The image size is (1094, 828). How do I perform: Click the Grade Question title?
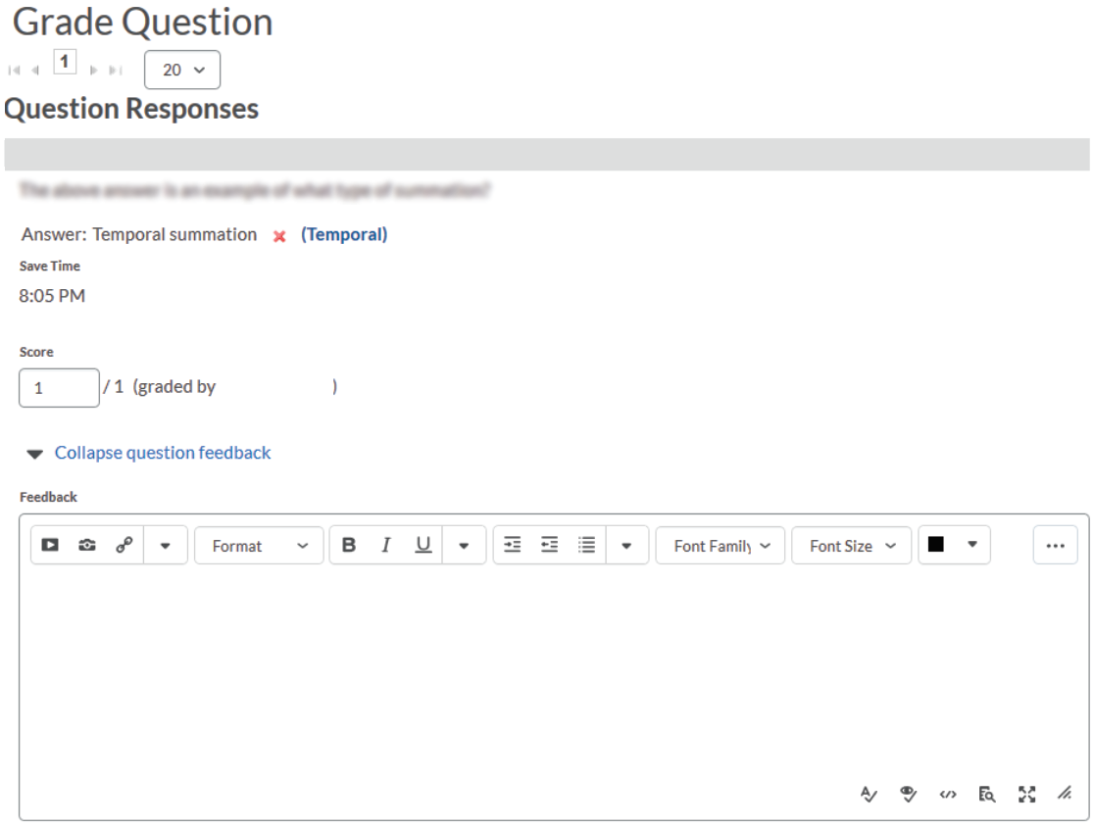click(x=142, y=23)
